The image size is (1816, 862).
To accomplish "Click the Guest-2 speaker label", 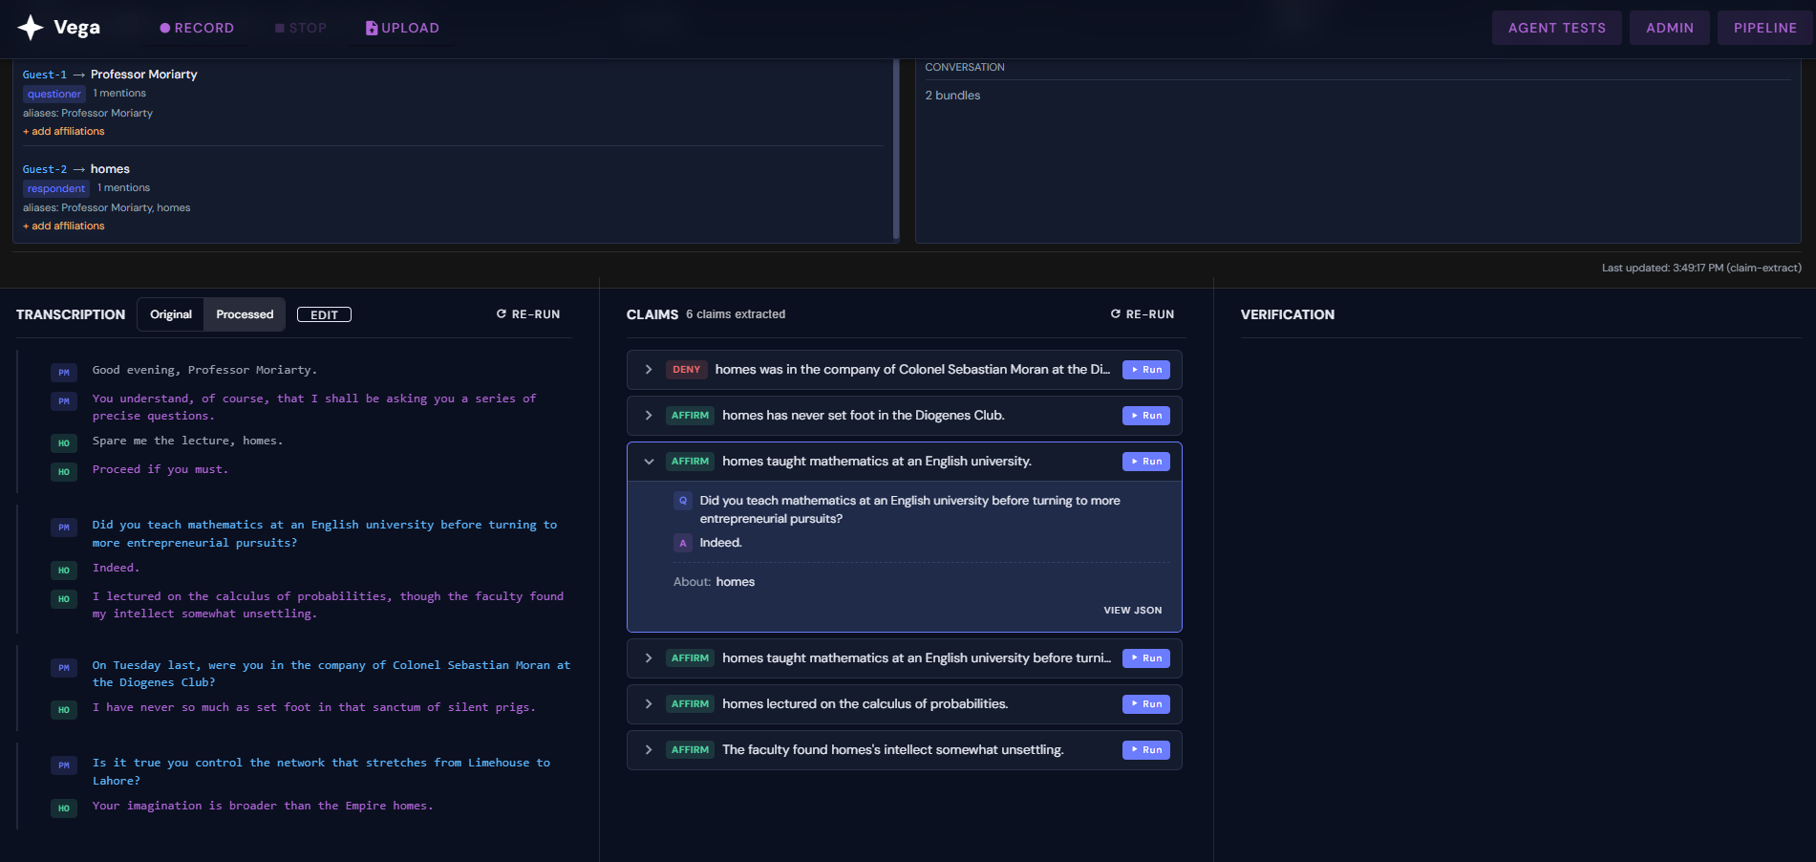I will coord(45,169).
